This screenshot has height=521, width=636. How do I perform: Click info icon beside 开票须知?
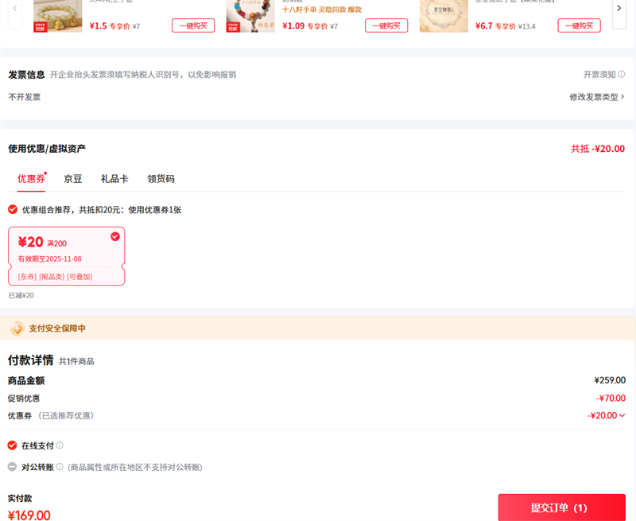tap(622, 75)
